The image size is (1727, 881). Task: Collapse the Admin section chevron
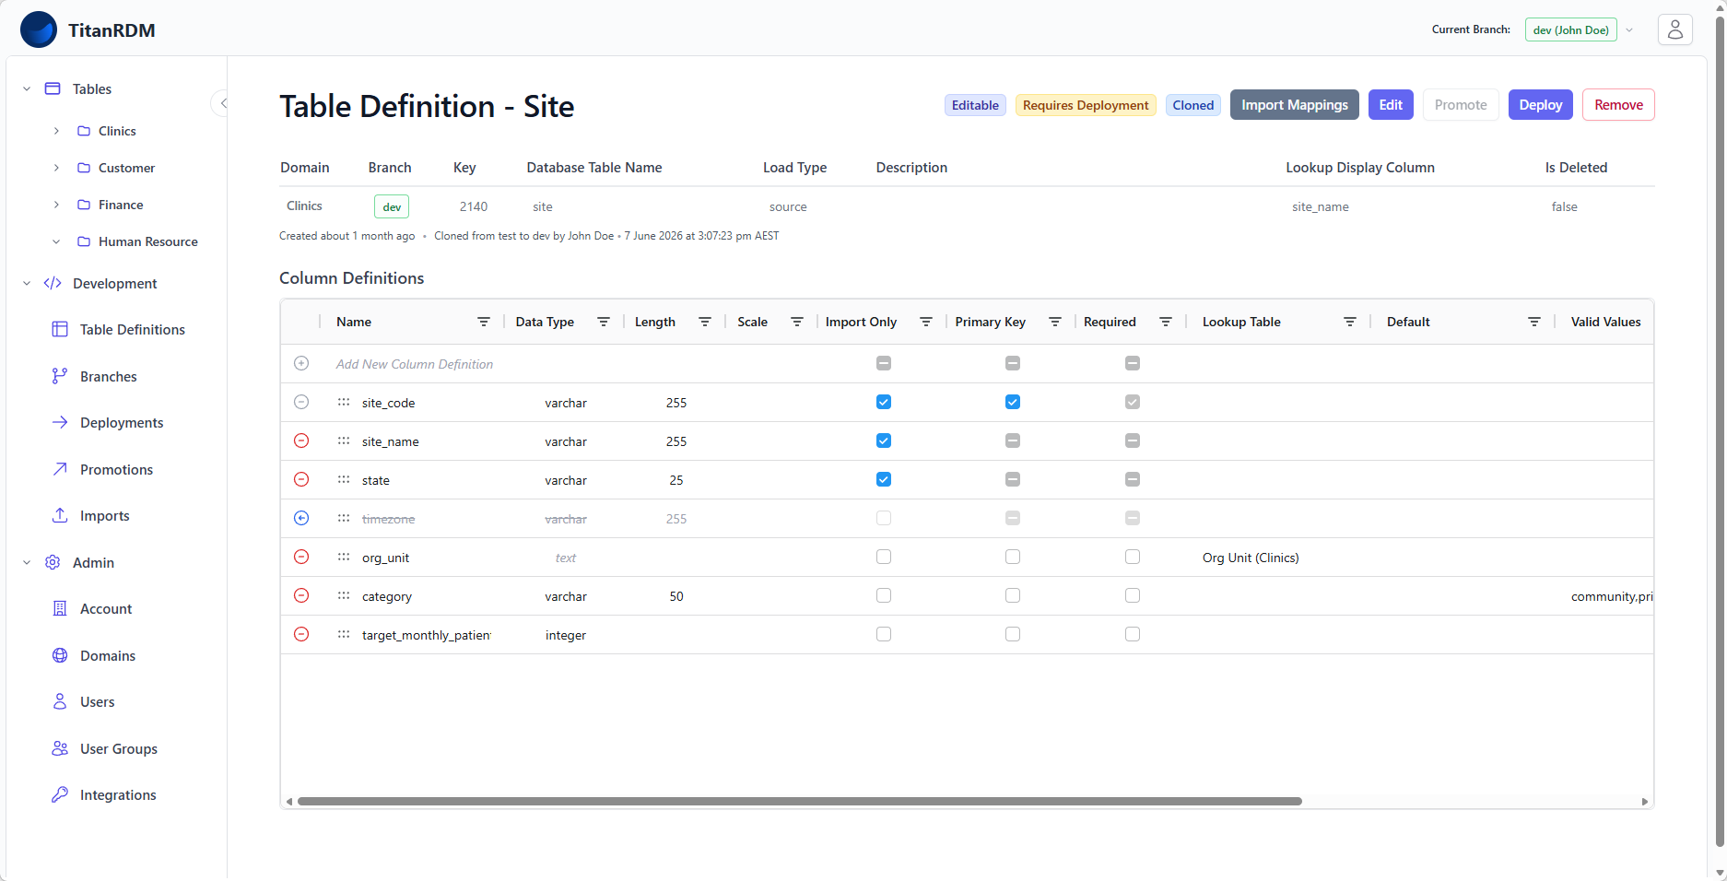27,562
